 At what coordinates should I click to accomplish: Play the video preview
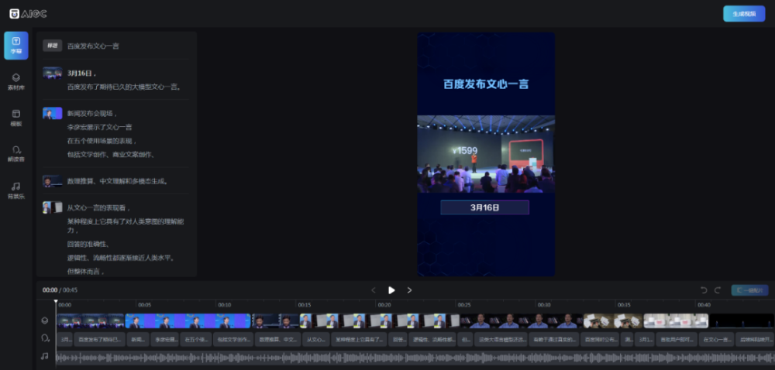point(391,290)
